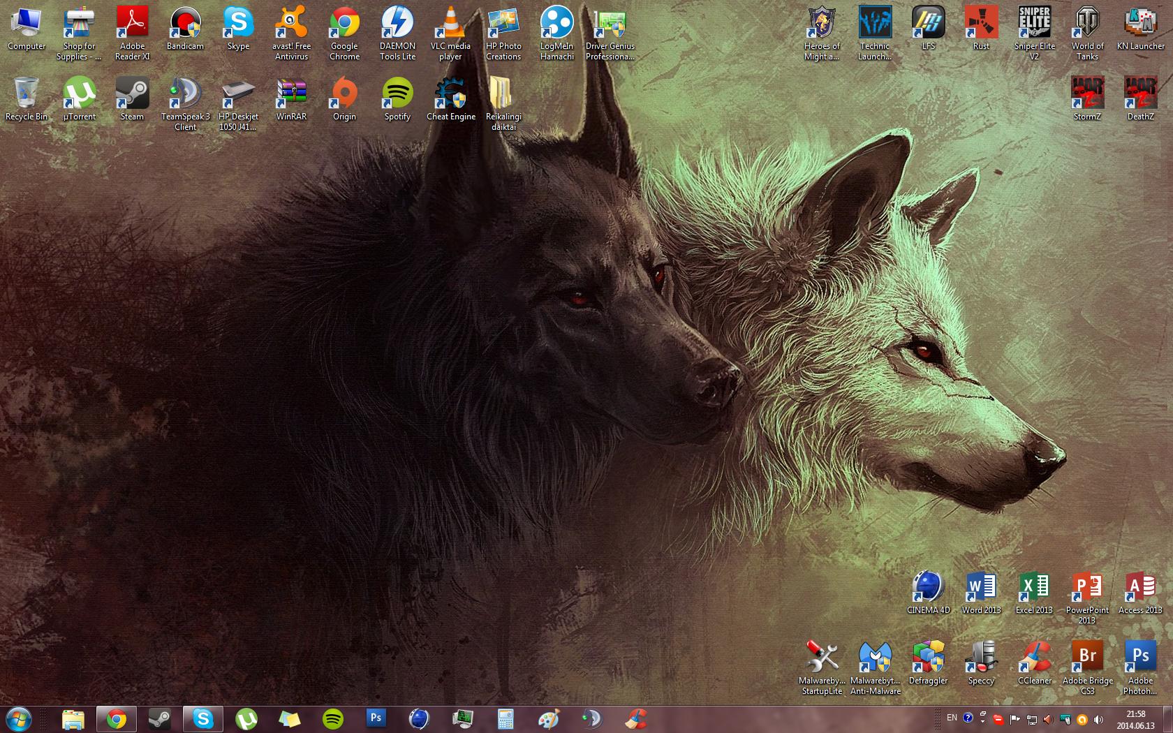Select the Word 2013 shortcut

[x=982, y=593]
